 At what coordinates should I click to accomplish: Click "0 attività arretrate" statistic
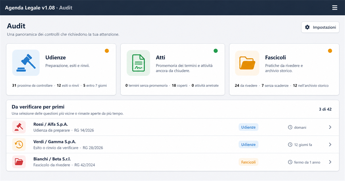point(205,86)
